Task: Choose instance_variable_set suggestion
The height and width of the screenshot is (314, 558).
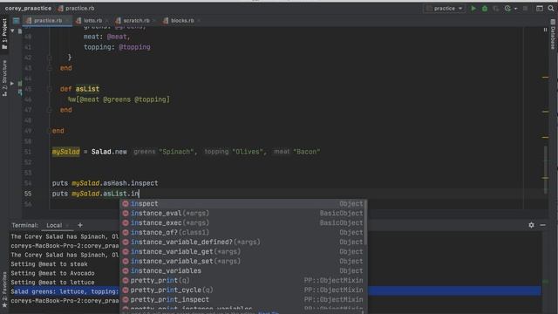Action: point(243,262)
